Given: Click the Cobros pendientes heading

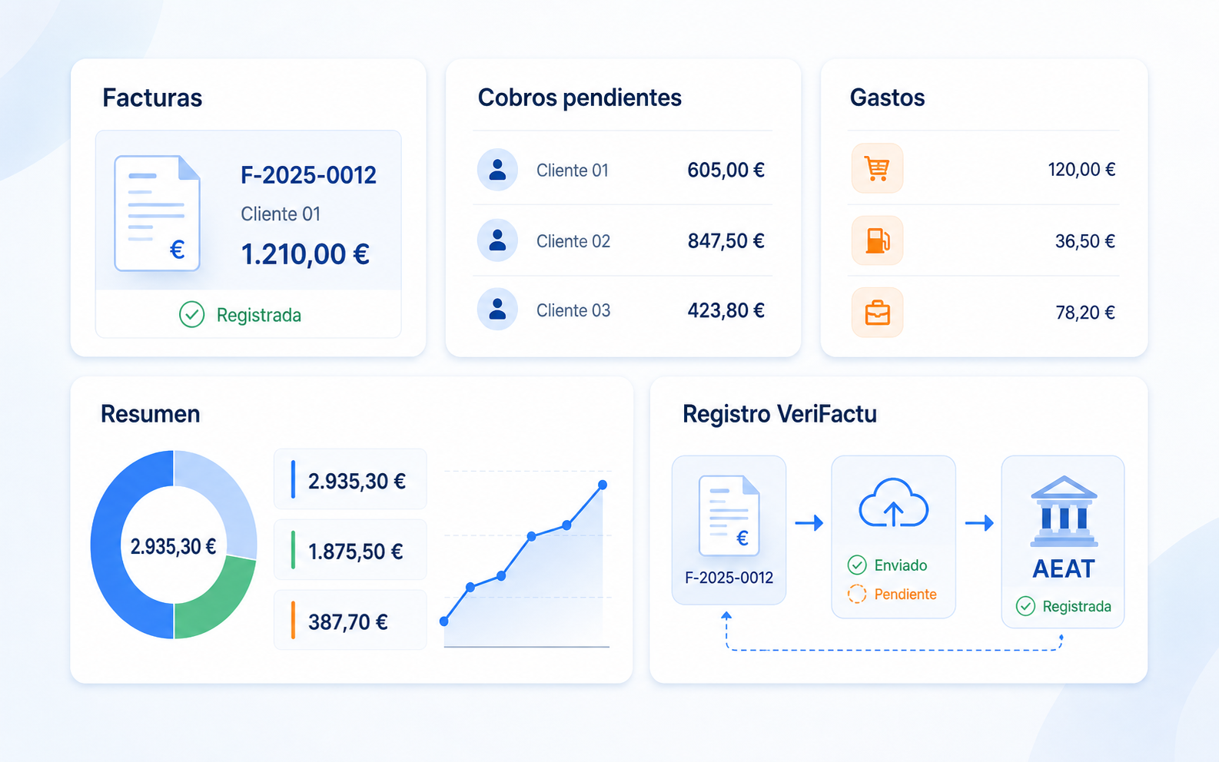Looking at the screenshot, I should point(580,98).
